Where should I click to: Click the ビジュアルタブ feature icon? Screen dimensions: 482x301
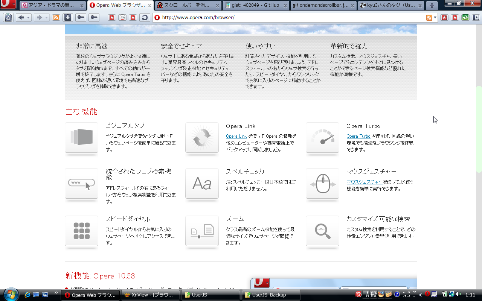click(81, 138)
